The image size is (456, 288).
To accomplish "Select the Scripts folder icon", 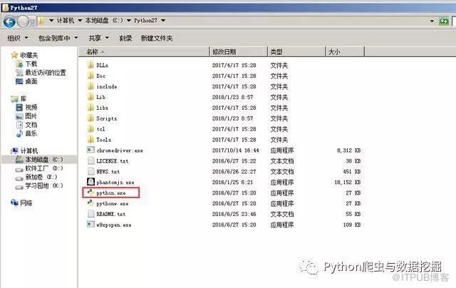I will click(90, 118).
